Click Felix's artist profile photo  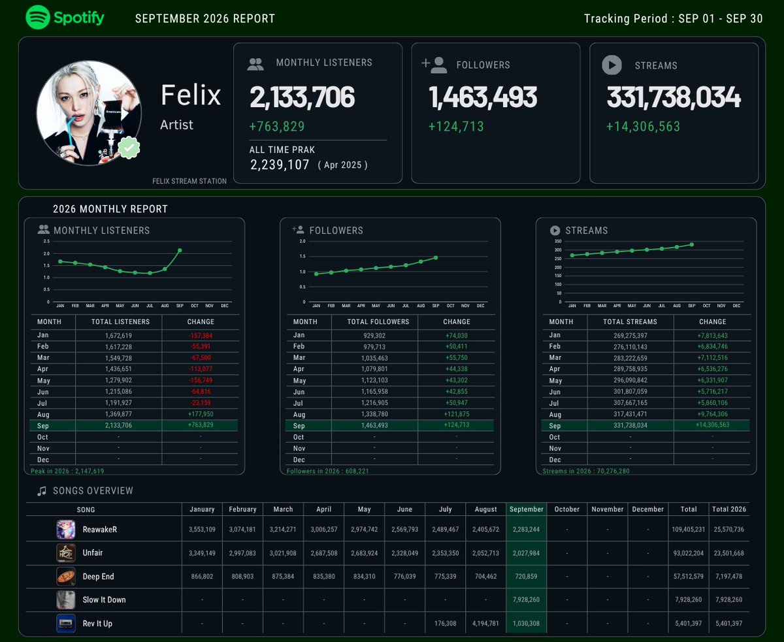(x=89, y=113)
